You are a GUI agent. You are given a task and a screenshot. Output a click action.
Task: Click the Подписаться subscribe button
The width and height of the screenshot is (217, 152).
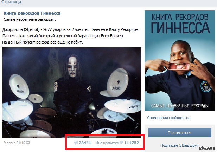(x=180, y=133)
